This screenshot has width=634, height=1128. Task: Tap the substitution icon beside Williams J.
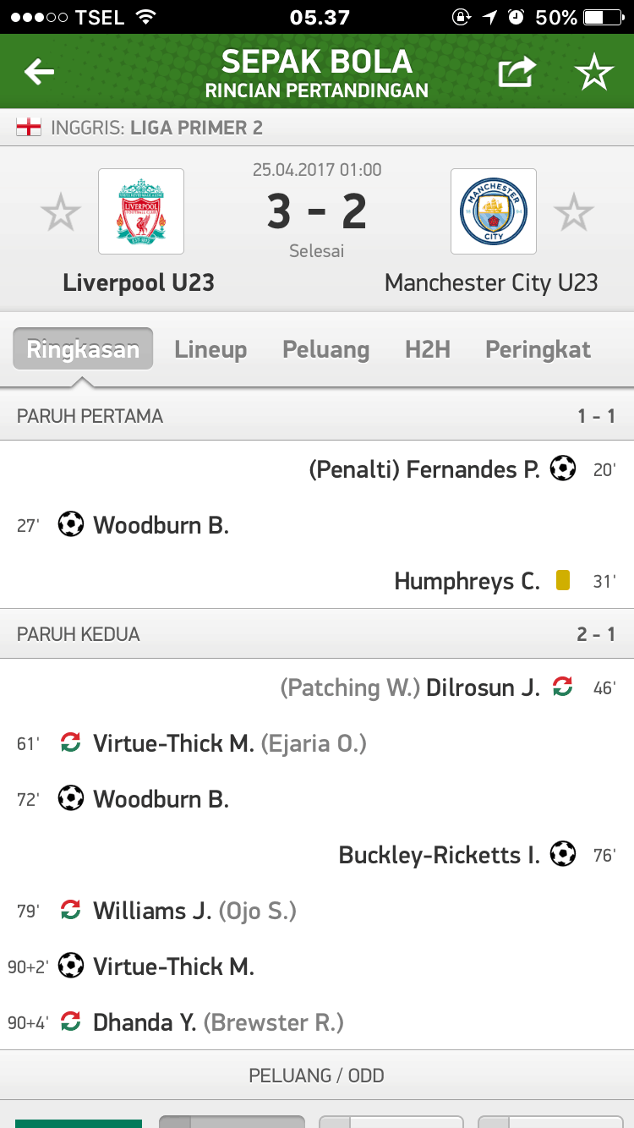pyautogui.click(x=71, y=911)
